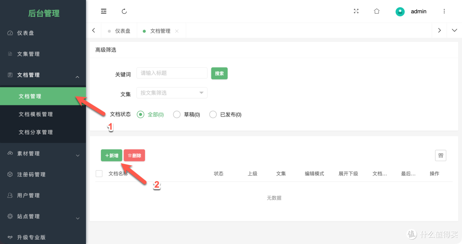
Task: Select the 全部(0) status radio
Action: point(141,114)
